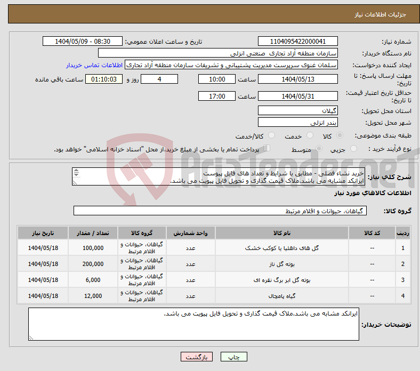Click the گروه کالا field
The height and width of the screenshot is (371, 420).
220,211
